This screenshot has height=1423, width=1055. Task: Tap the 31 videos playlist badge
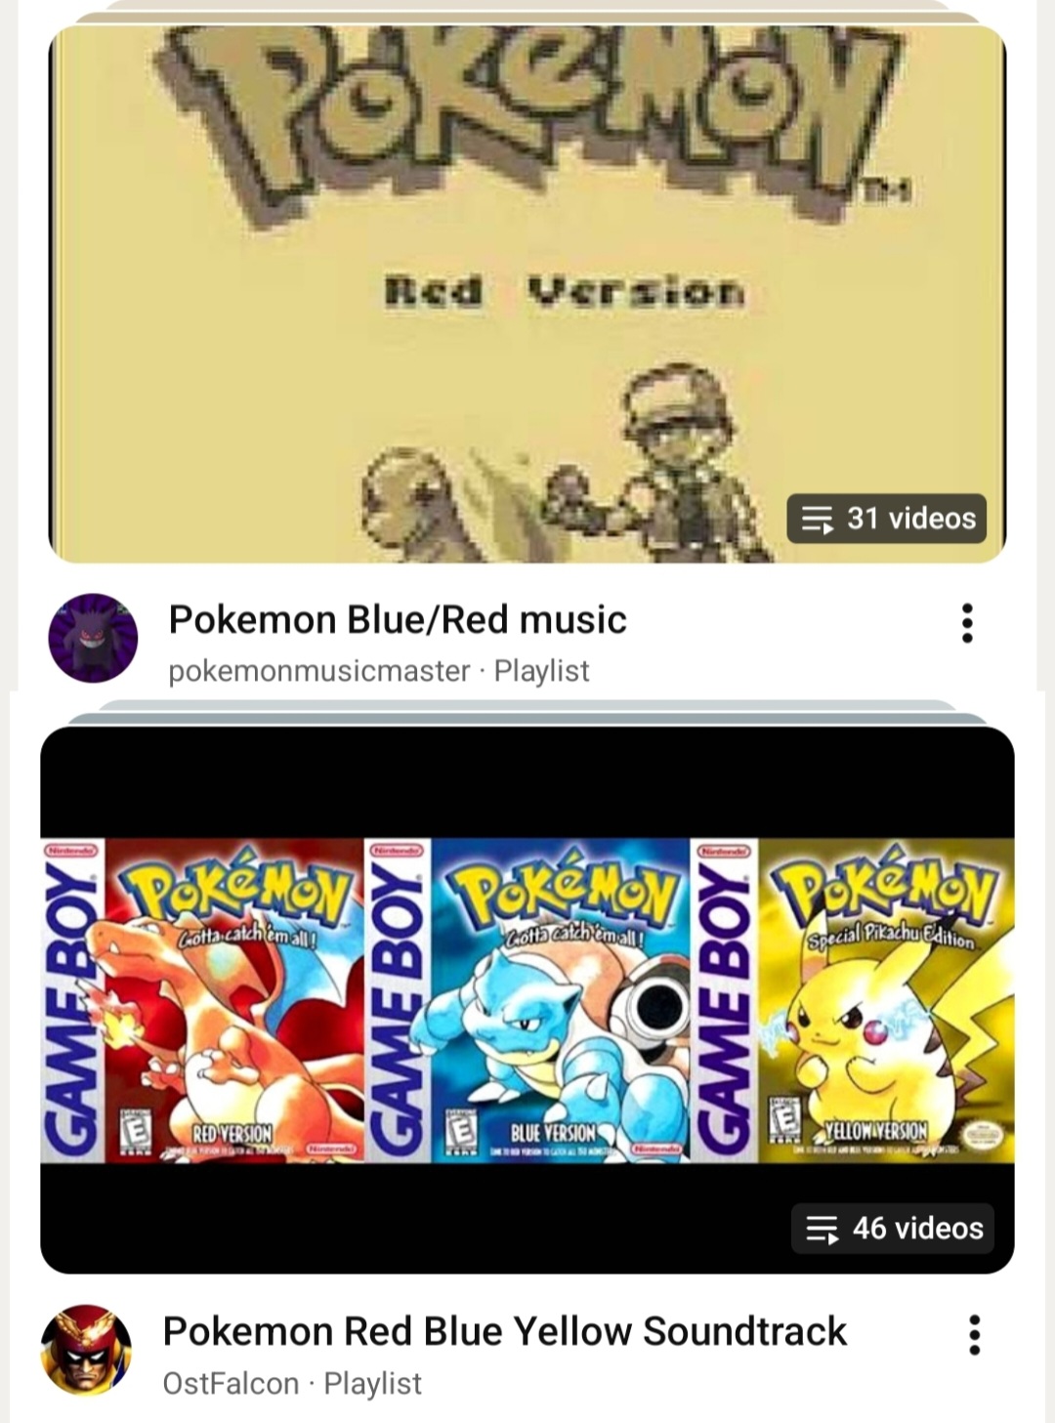887,519
